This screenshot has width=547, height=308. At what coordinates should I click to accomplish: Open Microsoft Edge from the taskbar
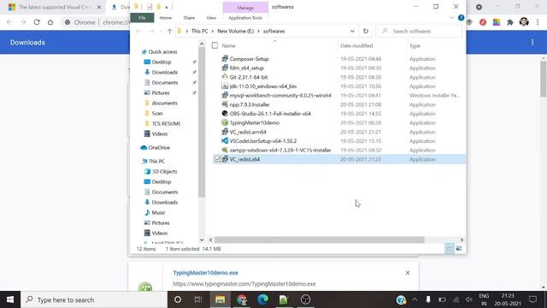[x=262, y=299]
